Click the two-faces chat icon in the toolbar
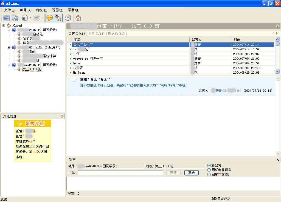 coord(15,18)
